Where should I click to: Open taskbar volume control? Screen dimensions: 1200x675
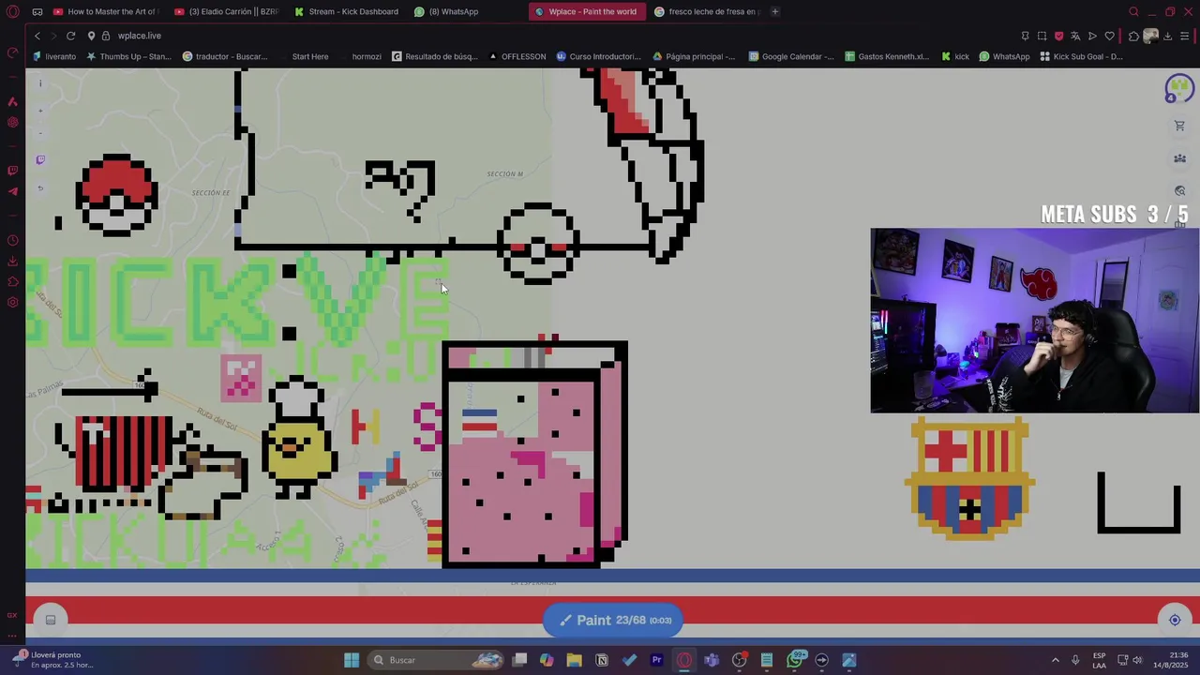[x=1137, y=660]
